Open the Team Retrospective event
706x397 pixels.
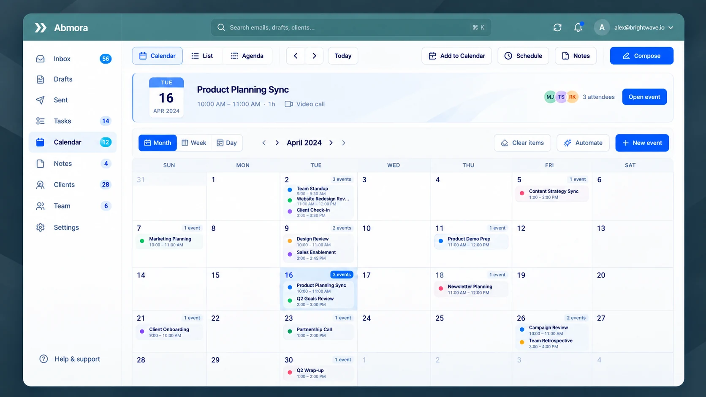[x=551, y=343]
